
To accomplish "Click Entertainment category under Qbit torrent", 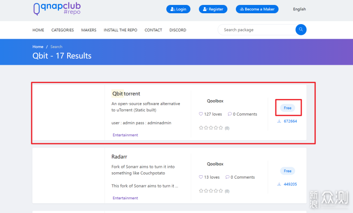I will coord(125,135).
